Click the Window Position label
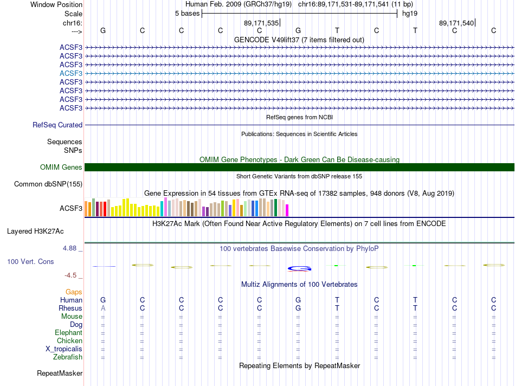Image resolution: width=515 pixels, height=386 pixels. coord(56,4)
